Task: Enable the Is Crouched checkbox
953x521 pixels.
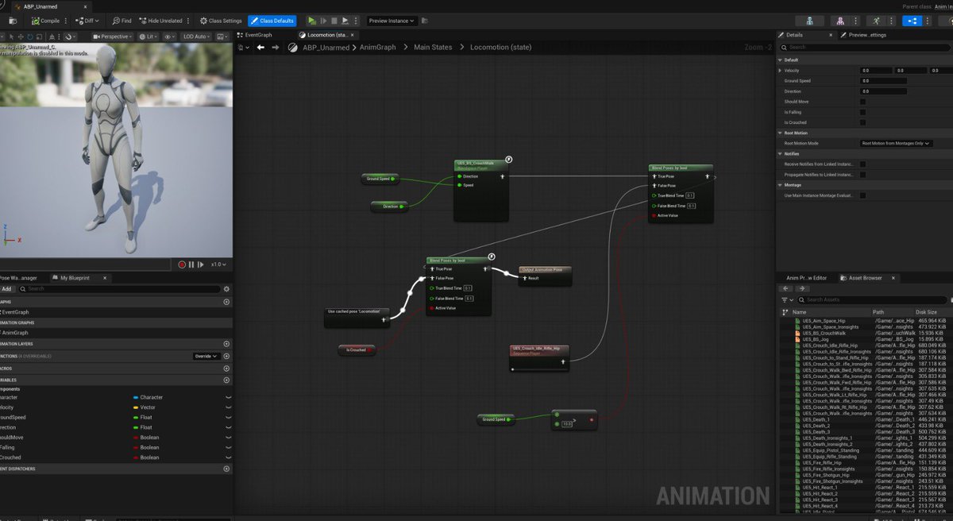Action: coord(863,122)
